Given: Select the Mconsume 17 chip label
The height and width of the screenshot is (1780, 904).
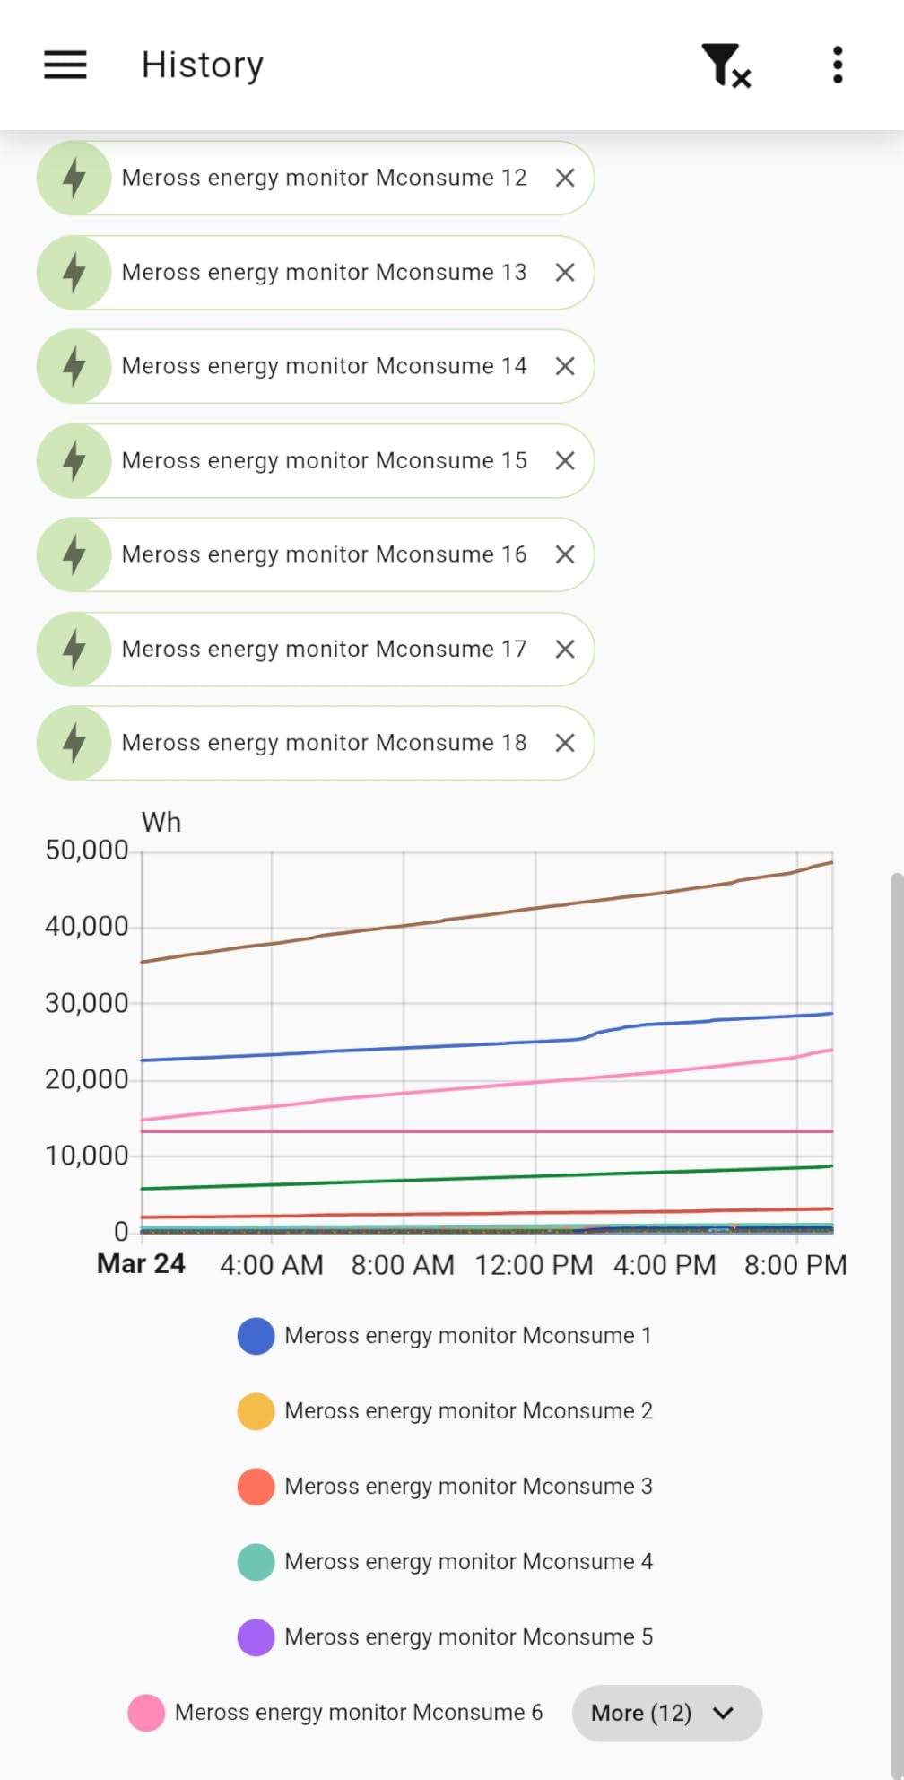Looking at the screenshot, I should [x=324, y=649].
